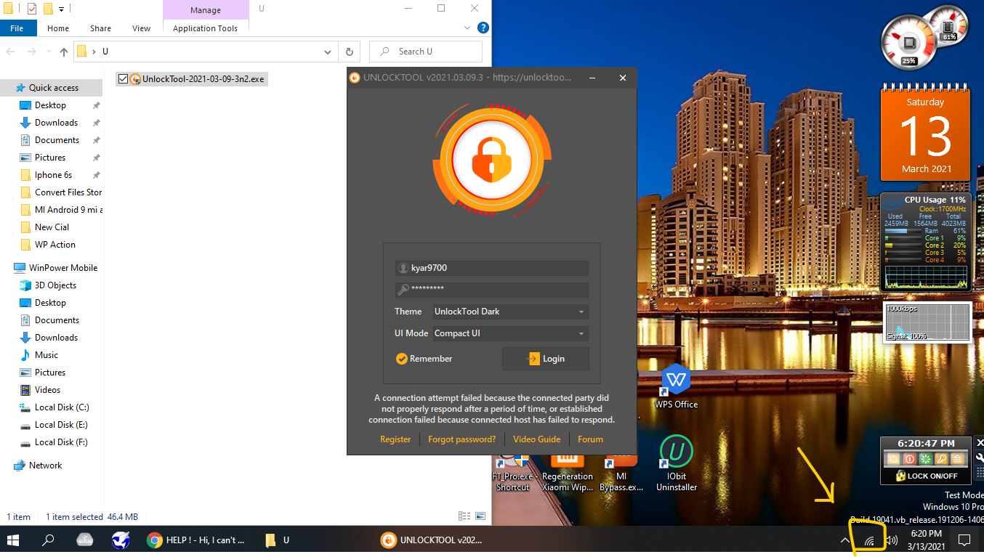Viewport: 984px width, 557px height.
Task: Select Quick access in navigation pane
Action: click(x=53, y=88)
